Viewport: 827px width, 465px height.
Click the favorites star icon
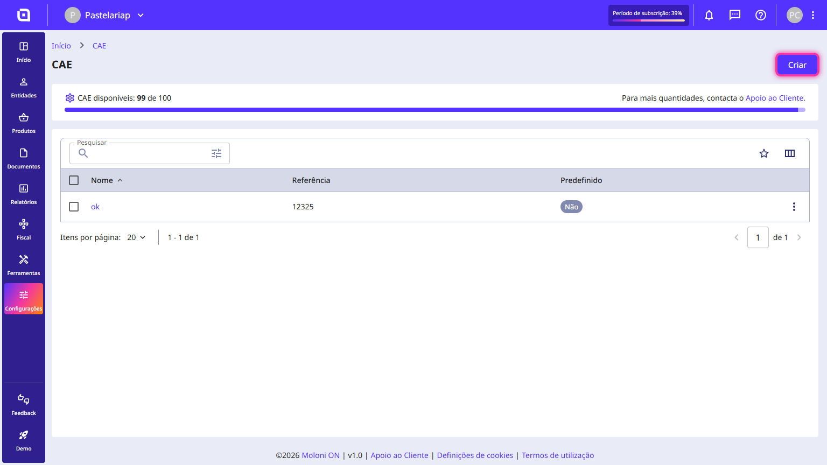pyautogui.click(x=764, y=153)
